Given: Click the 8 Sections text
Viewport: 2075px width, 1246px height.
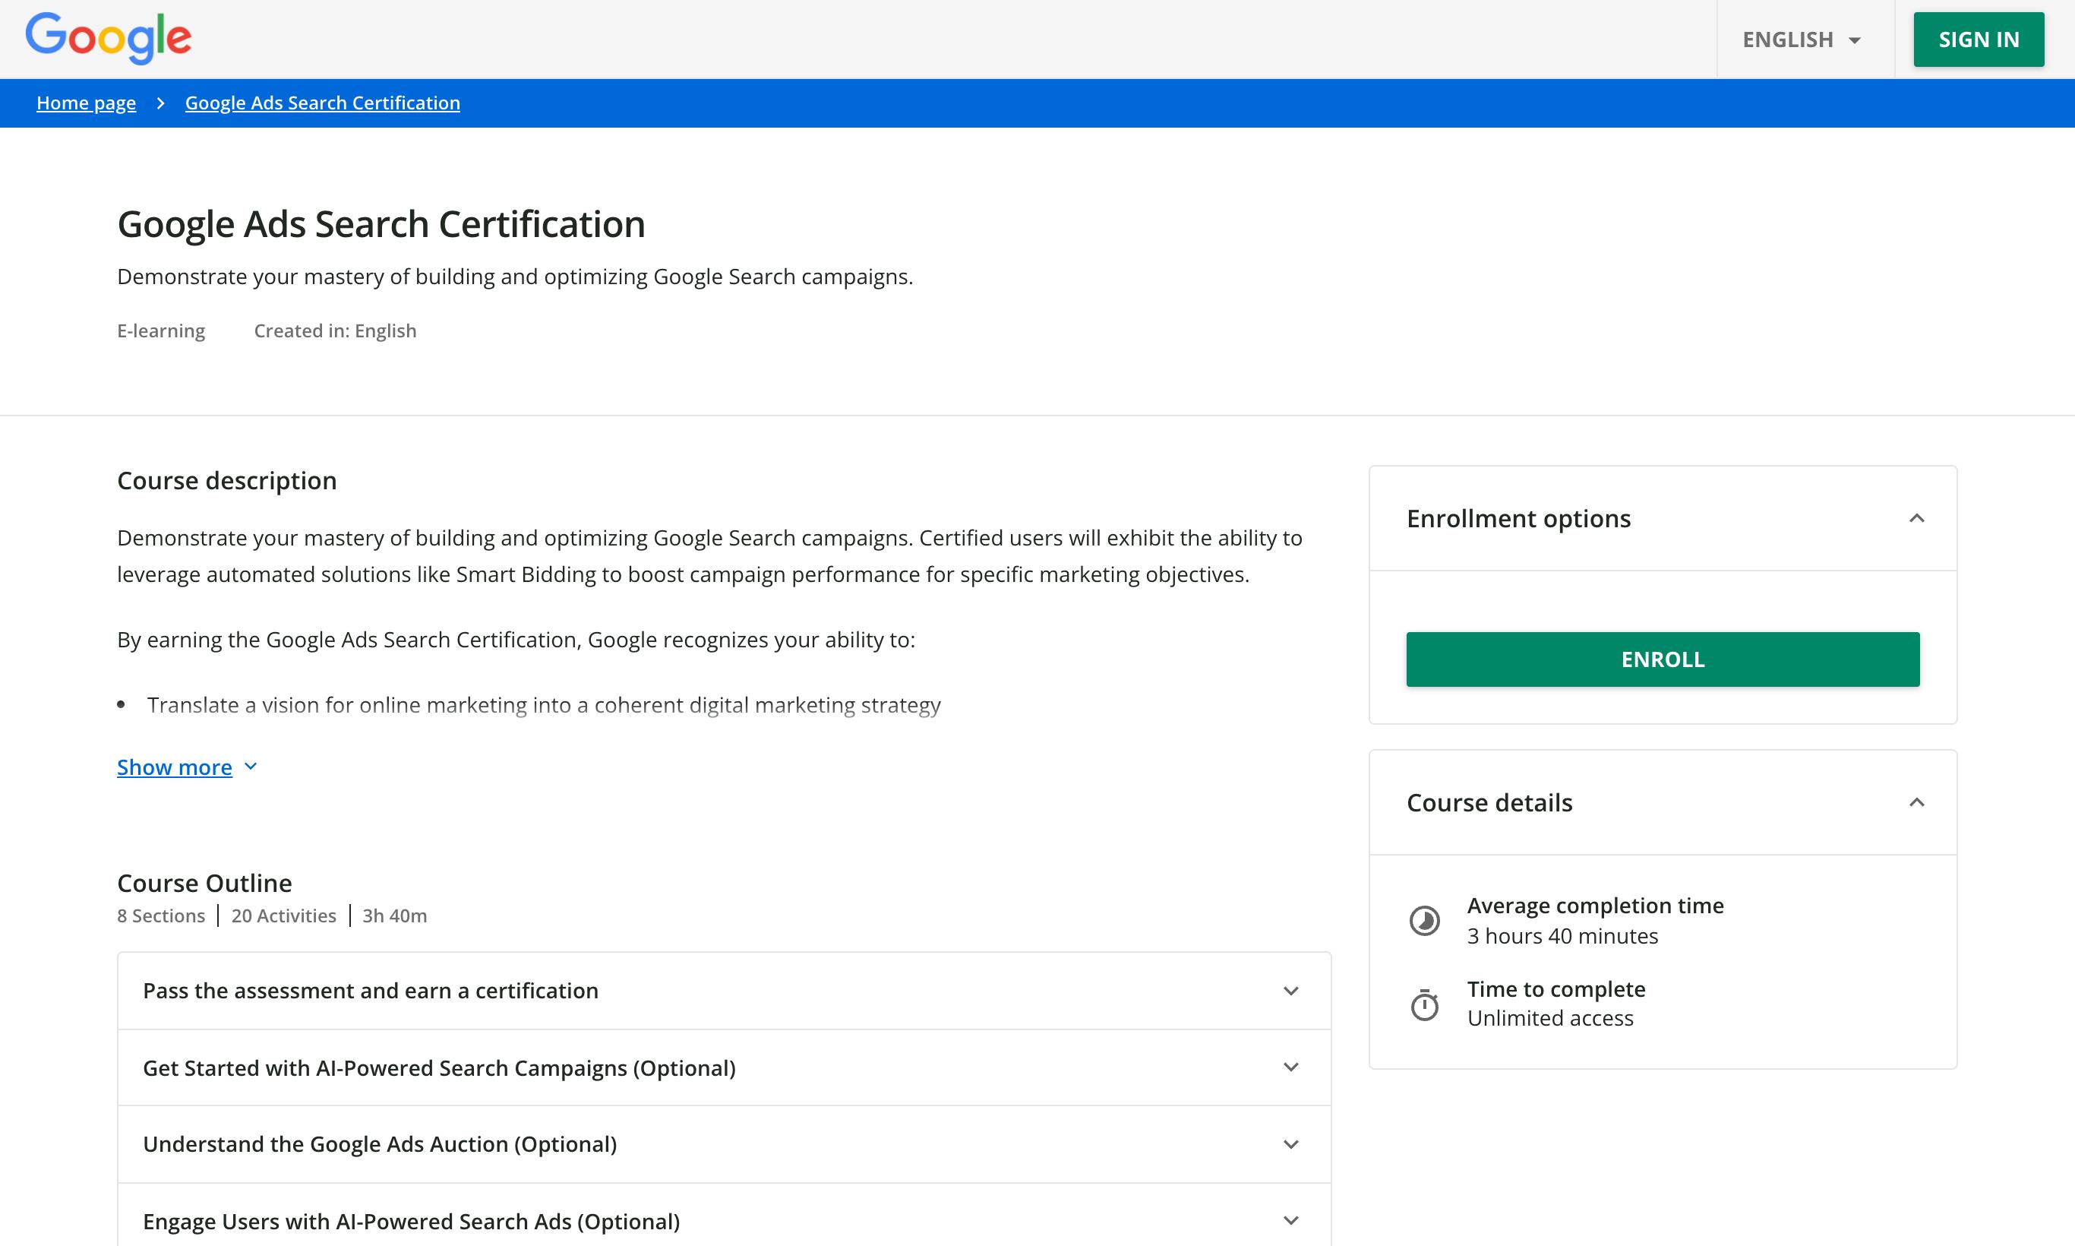Looking at the screenshot, I should [x=161, y=916].
